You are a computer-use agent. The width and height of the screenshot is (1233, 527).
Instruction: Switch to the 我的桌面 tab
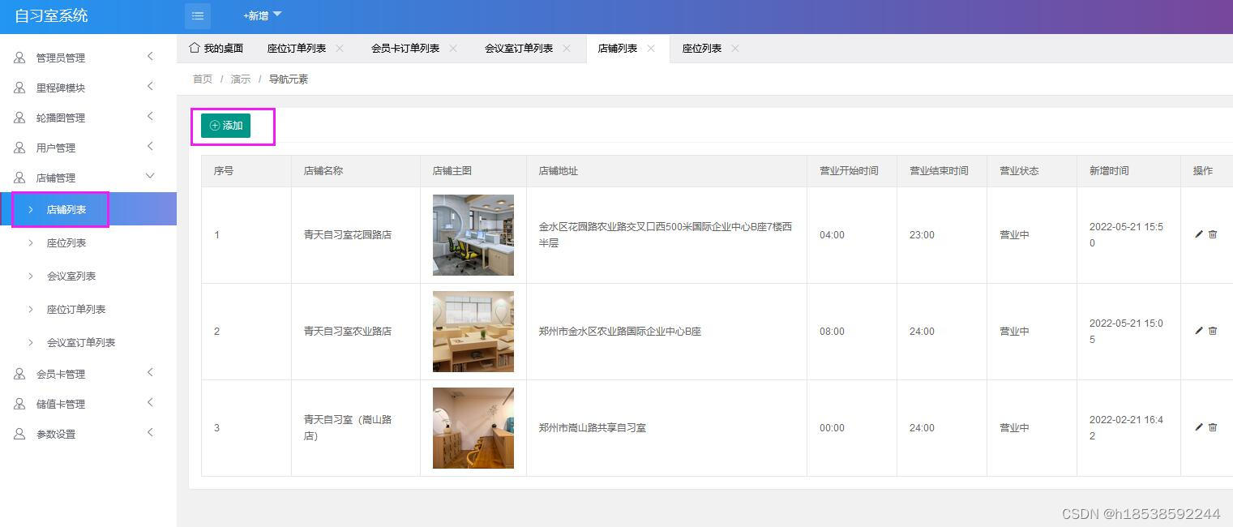pos(216,49)
